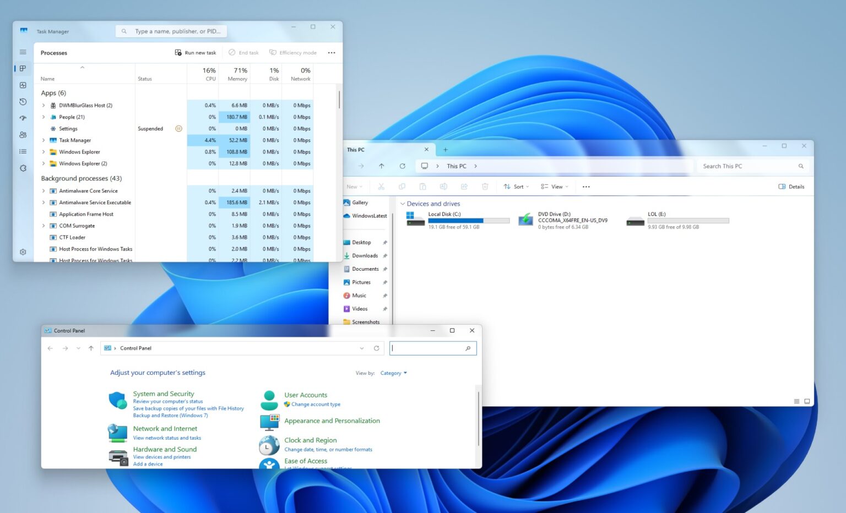Screen dimensions: 846x513
Task: Click the Cut icon in Explorer toolbar
Action: pyautogui.click(x=381, y=186)
